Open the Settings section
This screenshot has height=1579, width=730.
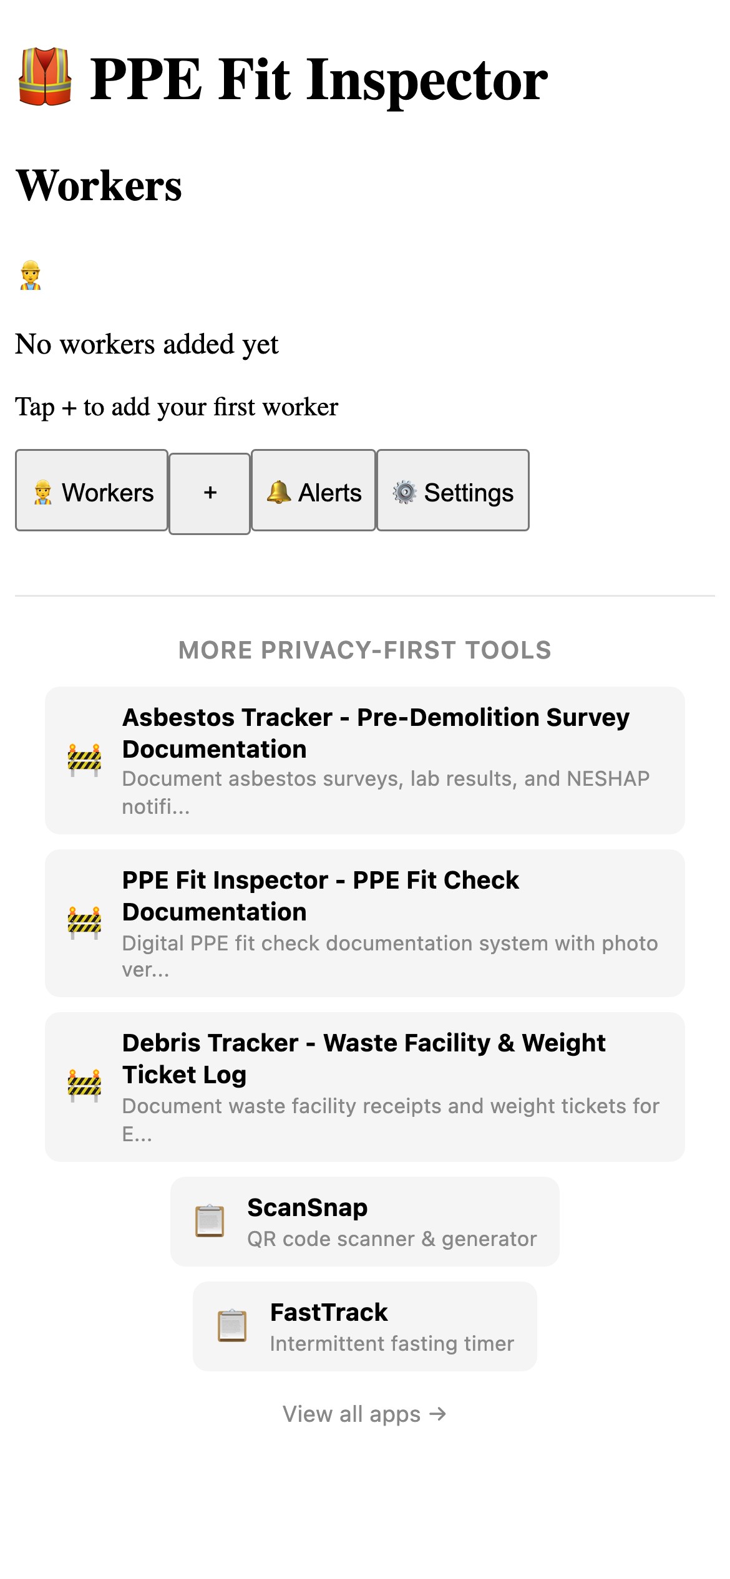(453, 492)
